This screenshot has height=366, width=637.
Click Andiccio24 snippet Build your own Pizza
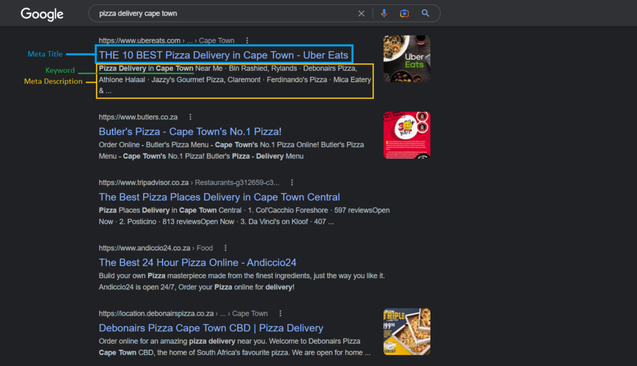[242, 281]
